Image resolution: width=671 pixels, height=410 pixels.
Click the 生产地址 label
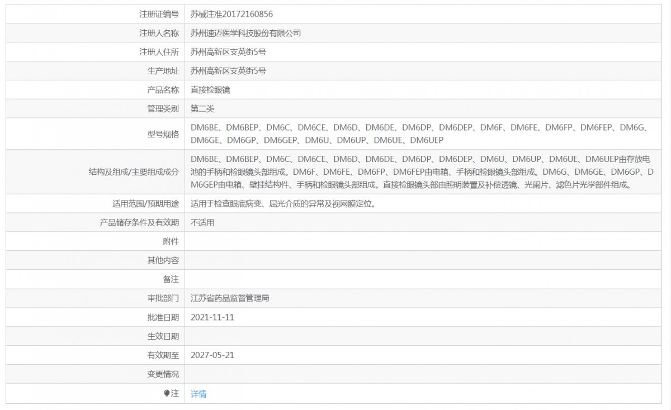pyautogui.click(x=163, y=71)
